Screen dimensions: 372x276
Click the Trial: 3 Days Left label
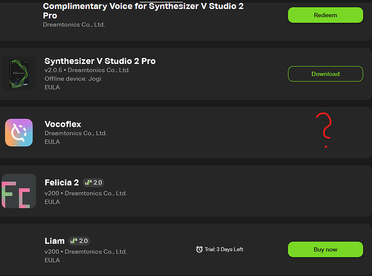tap(224, 249)
